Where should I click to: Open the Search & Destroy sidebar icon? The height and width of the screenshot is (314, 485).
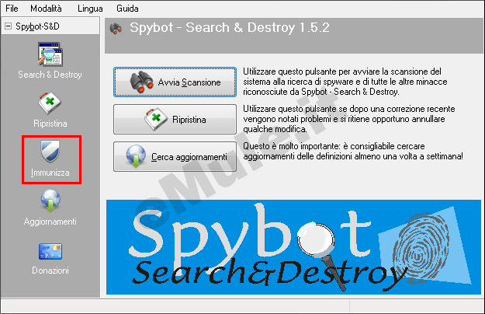[x=50, y=54]
